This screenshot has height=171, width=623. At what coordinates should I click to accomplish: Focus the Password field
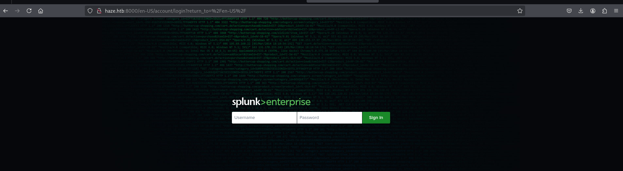tap(329, 118)
